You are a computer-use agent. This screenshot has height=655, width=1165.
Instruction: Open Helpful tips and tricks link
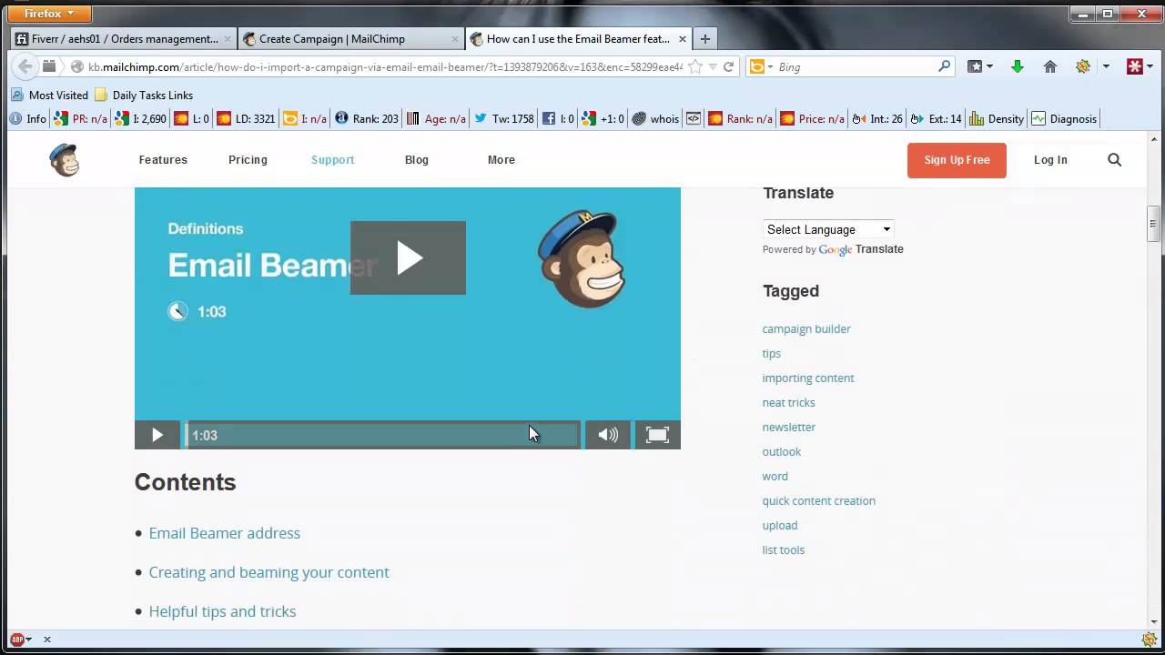(223, 611)
